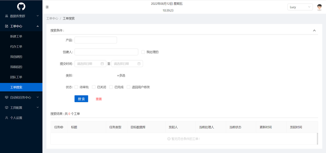Image resolution: width=326 pixels, height=153 pixels.
Task: Open the Lucy user dropdown
Action: pyautogui.click(x=300, y=7)
